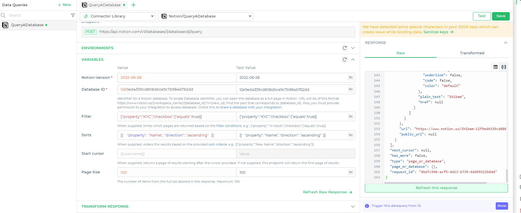
Task: Click the Sanitize keys link
Action: (438, 32)
